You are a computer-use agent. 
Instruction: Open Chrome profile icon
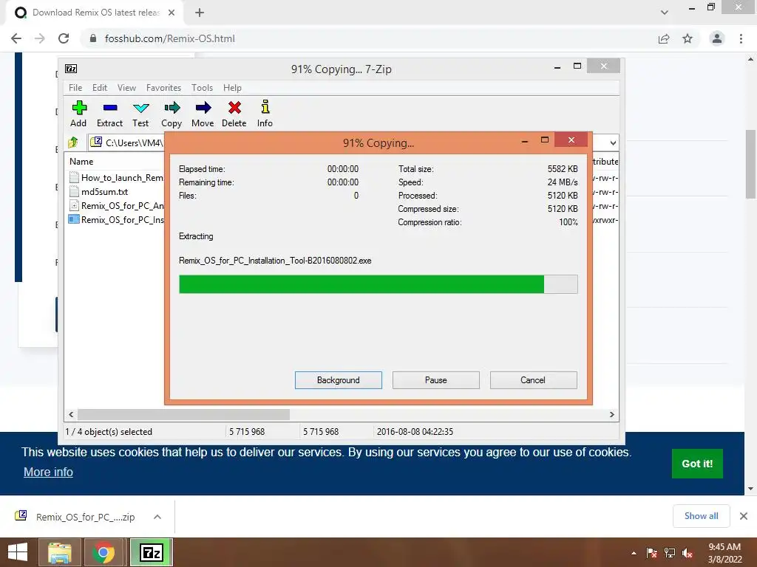point(717,38)
